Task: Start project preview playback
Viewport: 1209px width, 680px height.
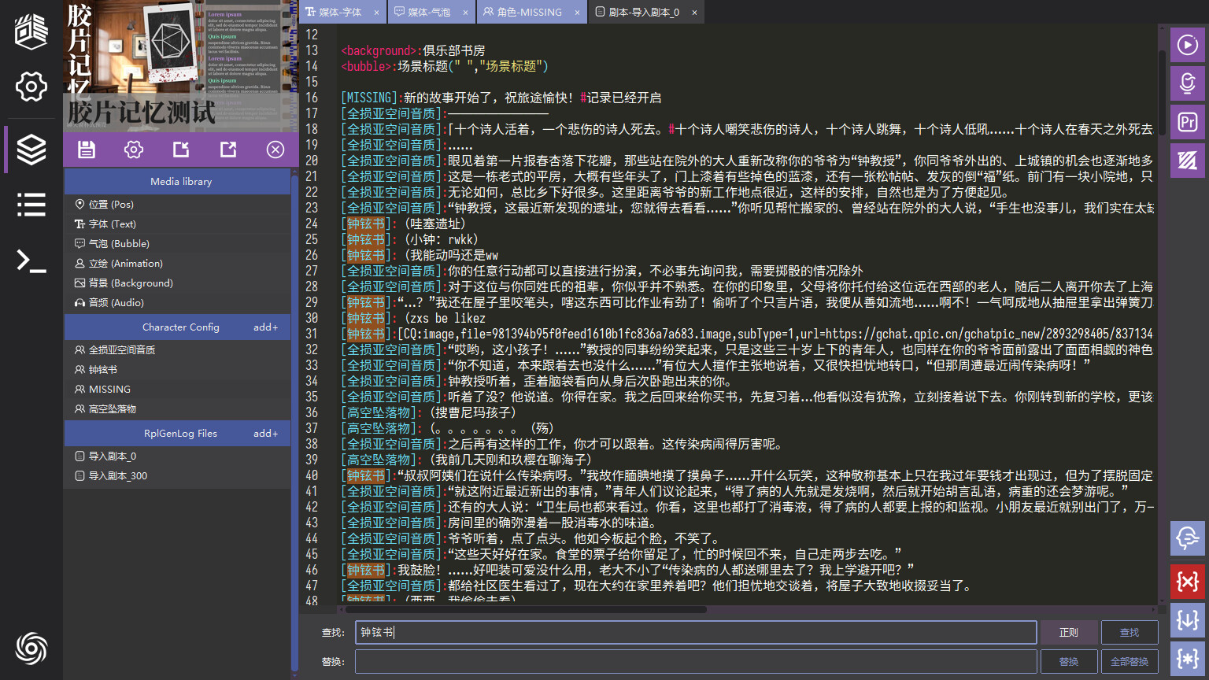Action: click(x=1188, y=45)
